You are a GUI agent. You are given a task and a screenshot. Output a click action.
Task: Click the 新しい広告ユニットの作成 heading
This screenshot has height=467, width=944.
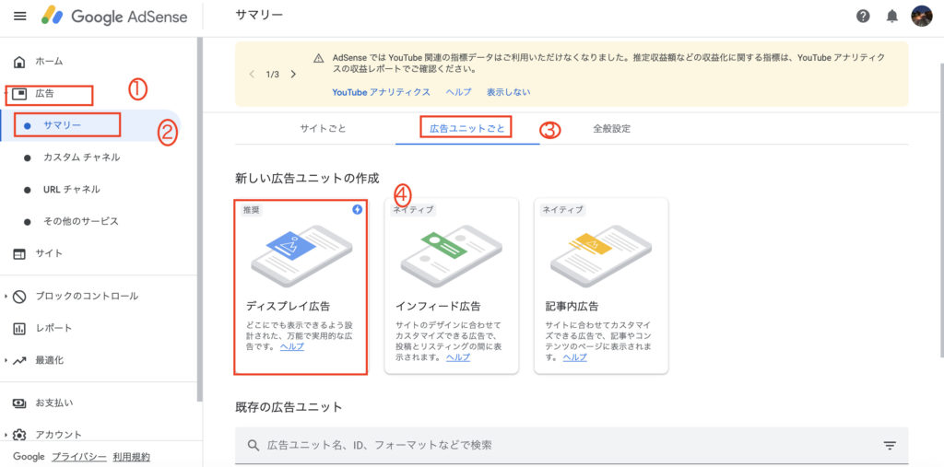[308, 178]
